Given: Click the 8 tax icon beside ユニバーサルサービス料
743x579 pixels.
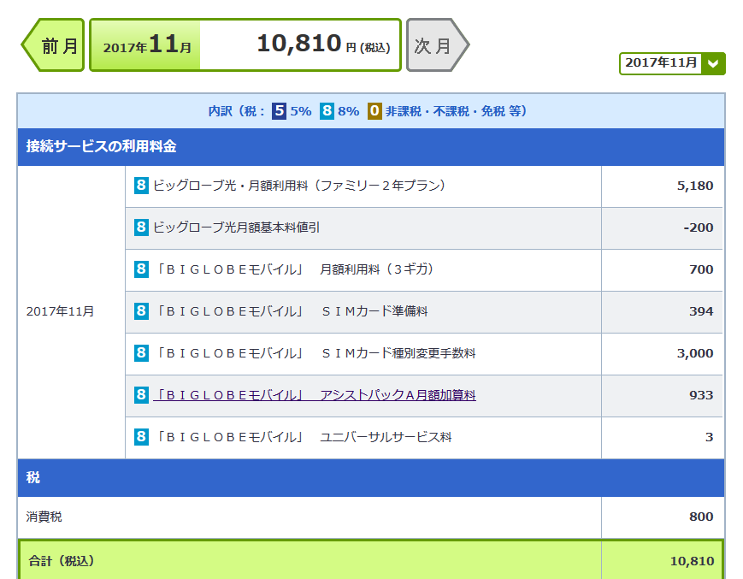Looking at the screenshot, I should point(141,437).
